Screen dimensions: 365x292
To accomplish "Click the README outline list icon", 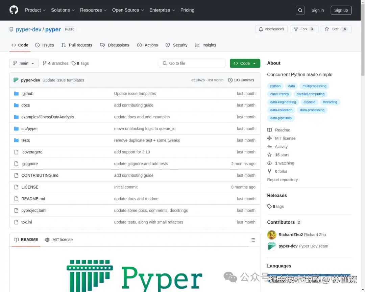I will tap(253, 240).
